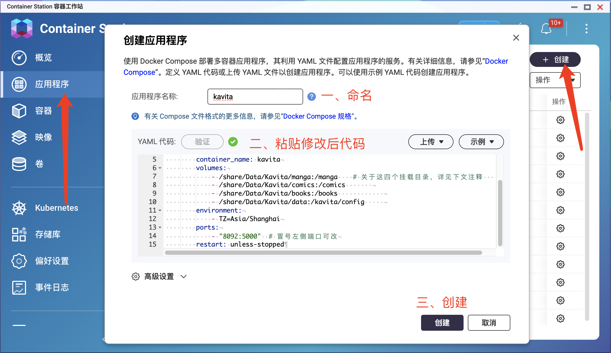This screenshot has width=611, height=353.
Task: Click the fourth row's action gear
Action: click(x=560, y=174)
